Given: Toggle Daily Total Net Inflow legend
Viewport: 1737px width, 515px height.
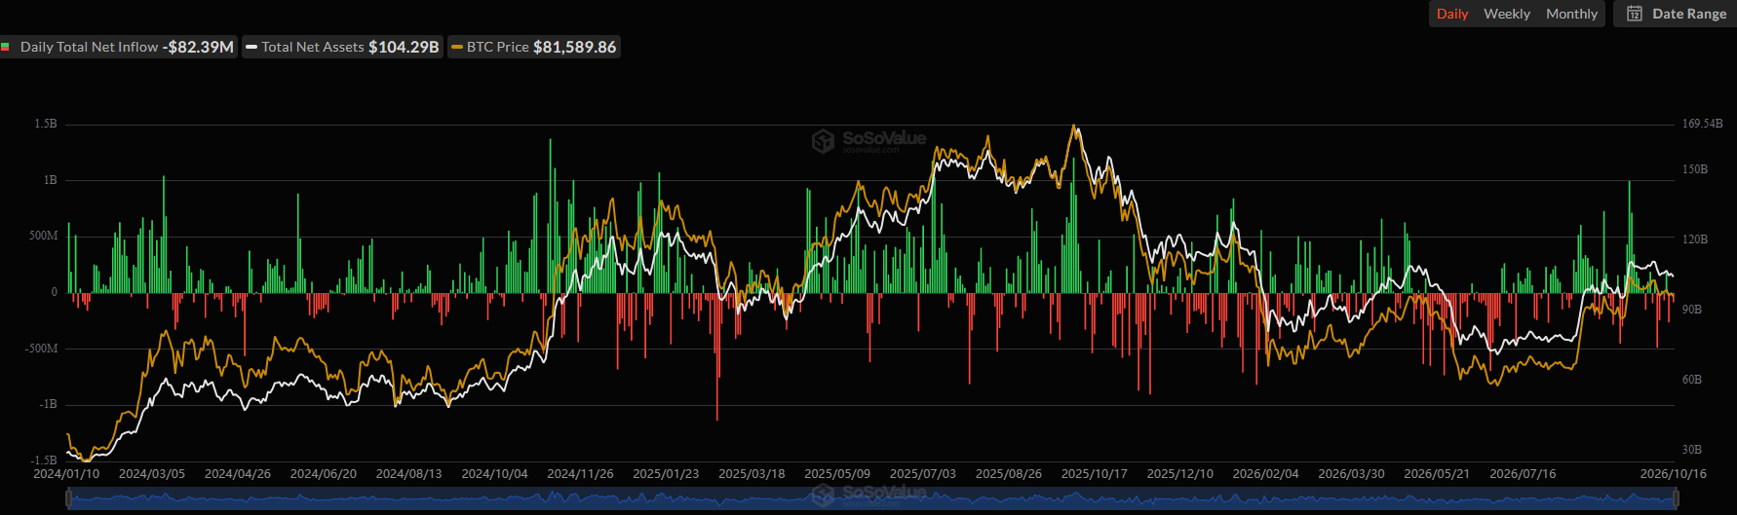Looking at the screenshot, I should coord(118,47).
